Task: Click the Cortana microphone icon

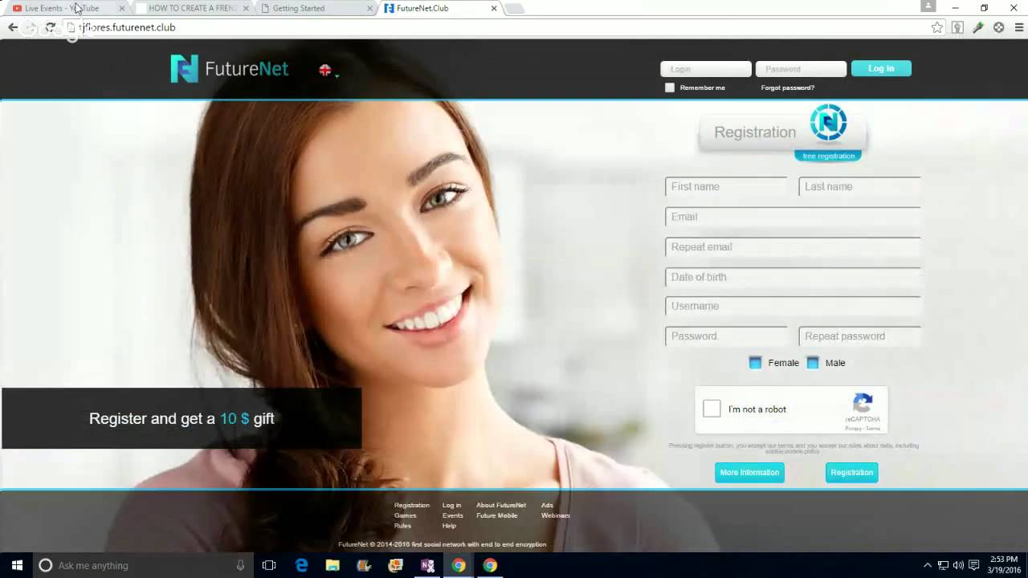Action: click(240, 565)
